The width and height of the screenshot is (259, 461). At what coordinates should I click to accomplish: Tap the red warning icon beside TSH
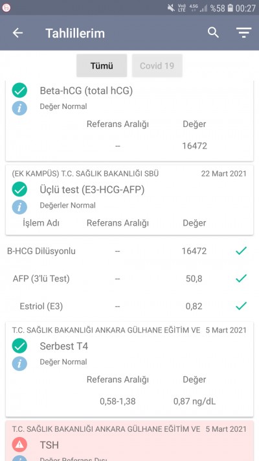pos(19,445)
